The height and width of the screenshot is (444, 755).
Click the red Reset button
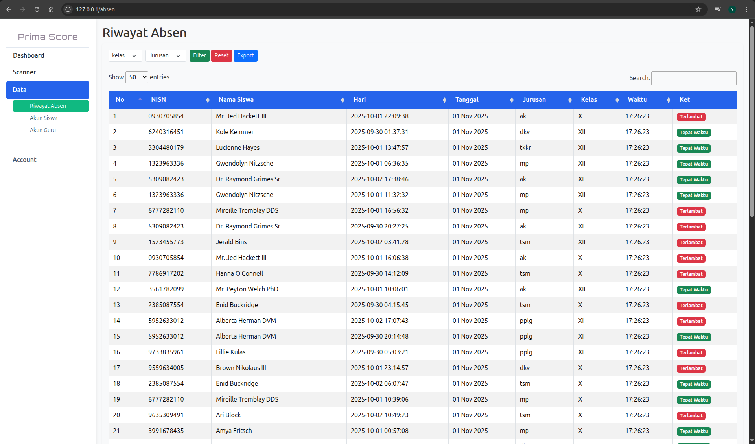tap(221, 55)
